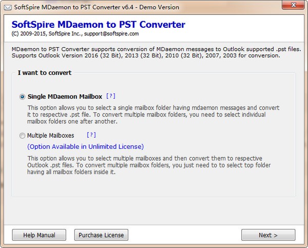
Task: Click the envelope icon in the title bar
Action: pyautogui.click(x=8, y=8)
